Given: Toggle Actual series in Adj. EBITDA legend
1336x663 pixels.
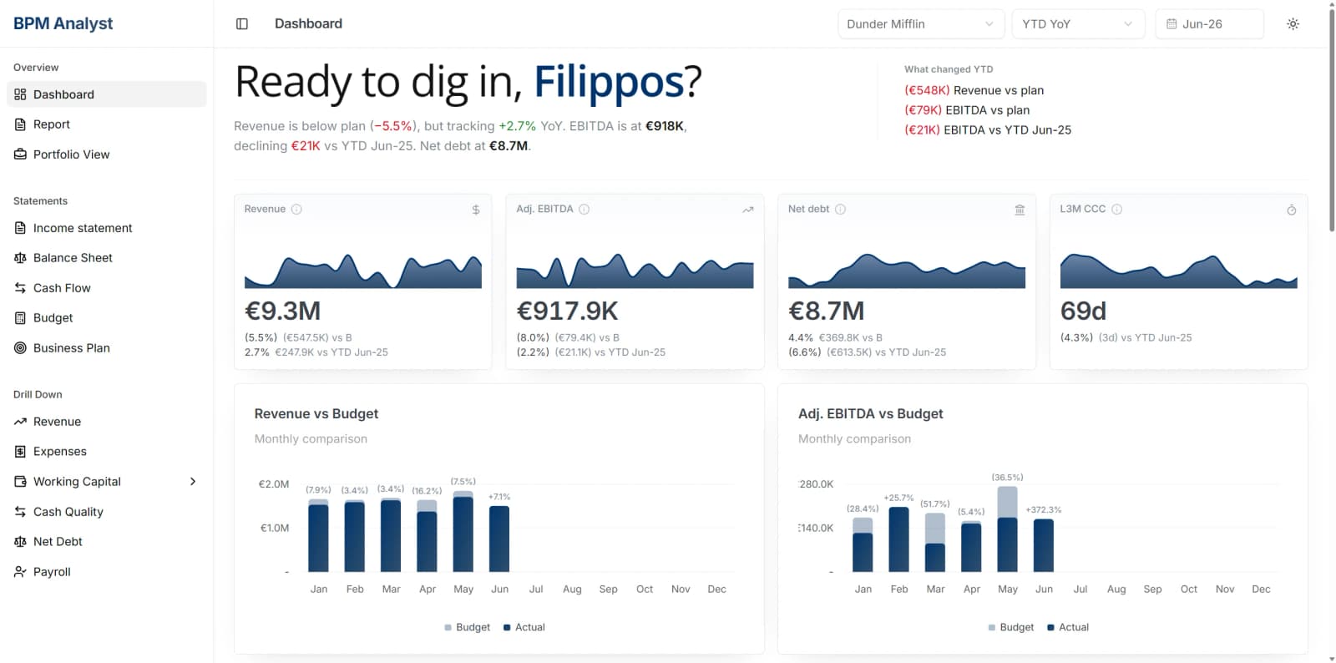Looking at the screenshot, I should point(1067,627).
